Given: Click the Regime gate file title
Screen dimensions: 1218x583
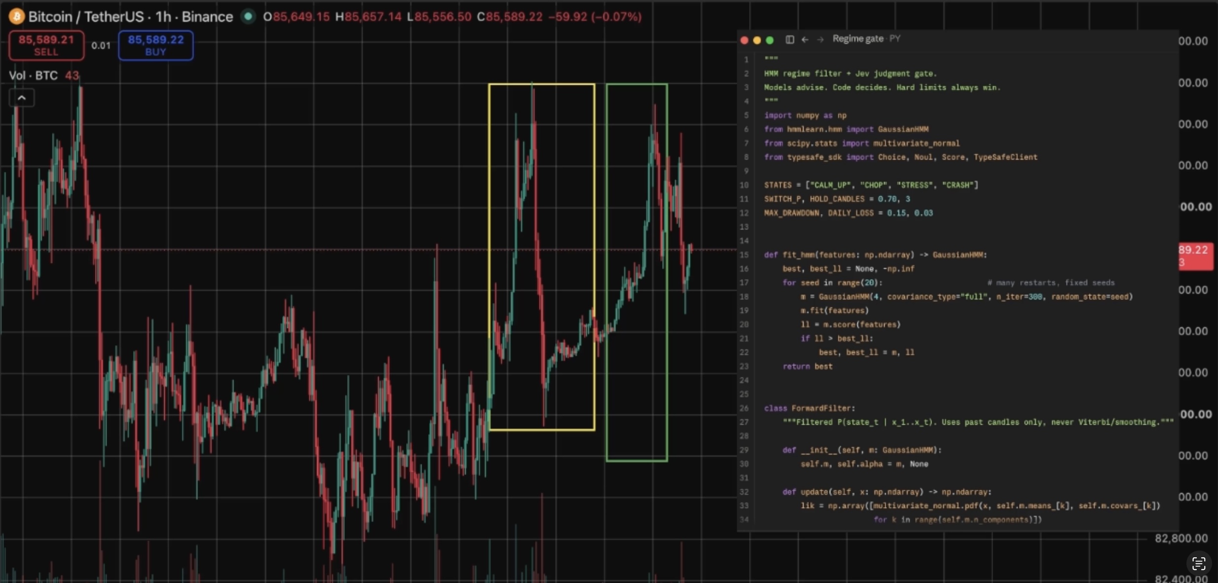Looking at the screenshot, I should (858, 38).
